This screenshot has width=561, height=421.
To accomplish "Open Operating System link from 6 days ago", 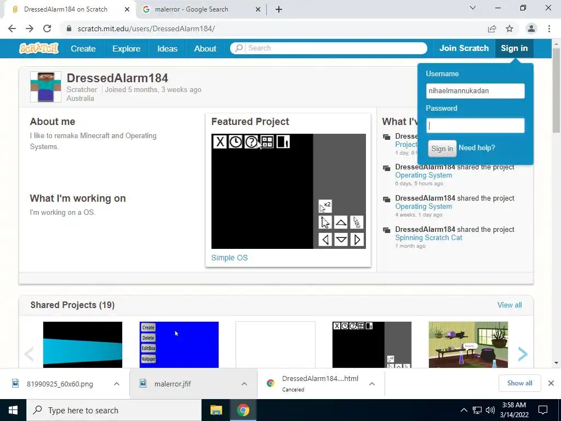I will coord(423,175).
